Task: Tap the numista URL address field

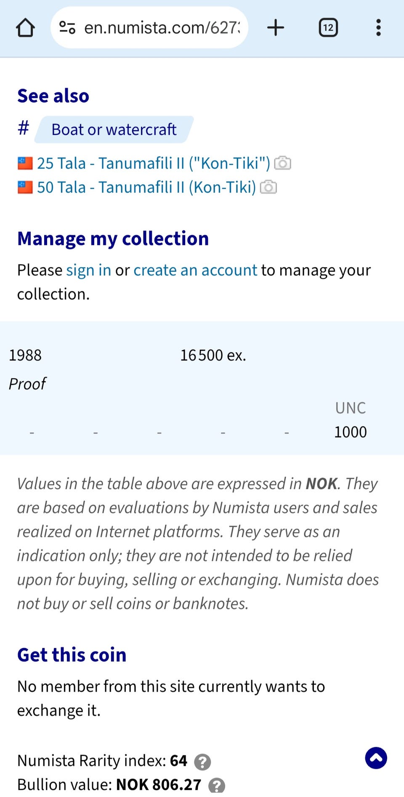Action: tap(162, 28)
